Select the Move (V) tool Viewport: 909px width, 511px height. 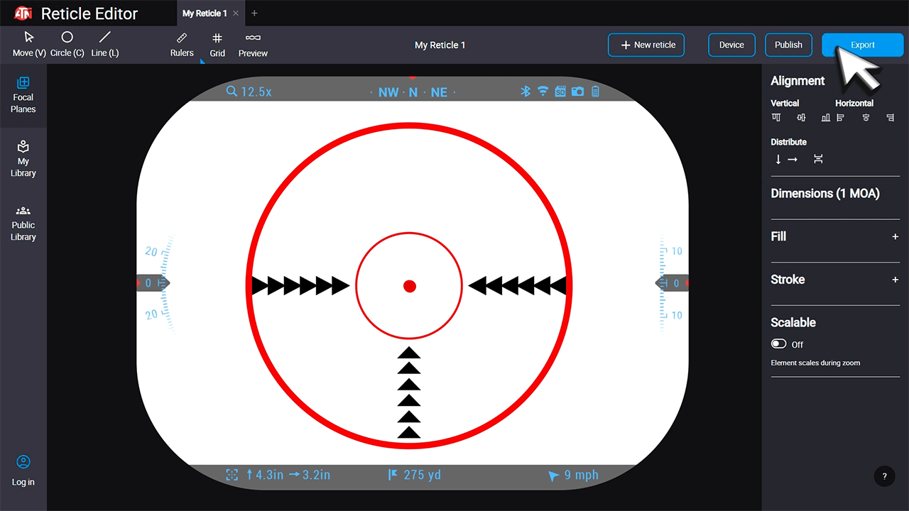(29, 44)
